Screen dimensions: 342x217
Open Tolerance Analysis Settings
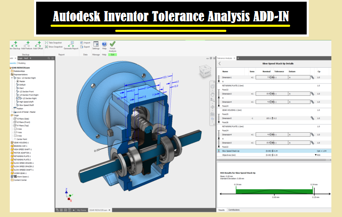(x=96, y=46)
